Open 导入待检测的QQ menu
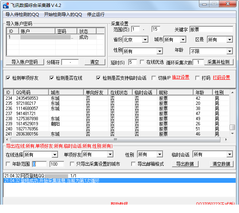Image resolution: width=239 pixels, height=213 pixels. coord(22,15)
